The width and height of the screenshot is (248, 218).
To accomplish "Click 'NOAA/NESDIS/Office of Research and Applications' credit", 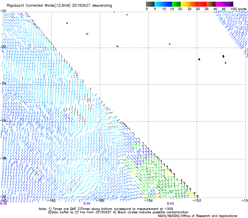I will tap(197, 216).
